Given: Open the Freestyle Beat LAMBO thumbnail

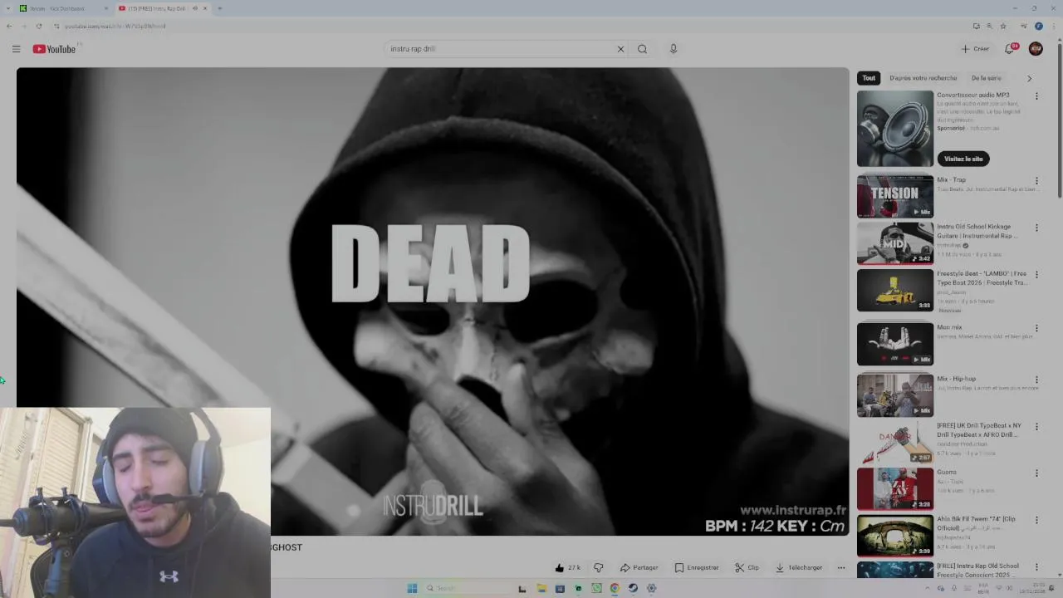Looking at the screenshot, I should [x=895, y=290].
